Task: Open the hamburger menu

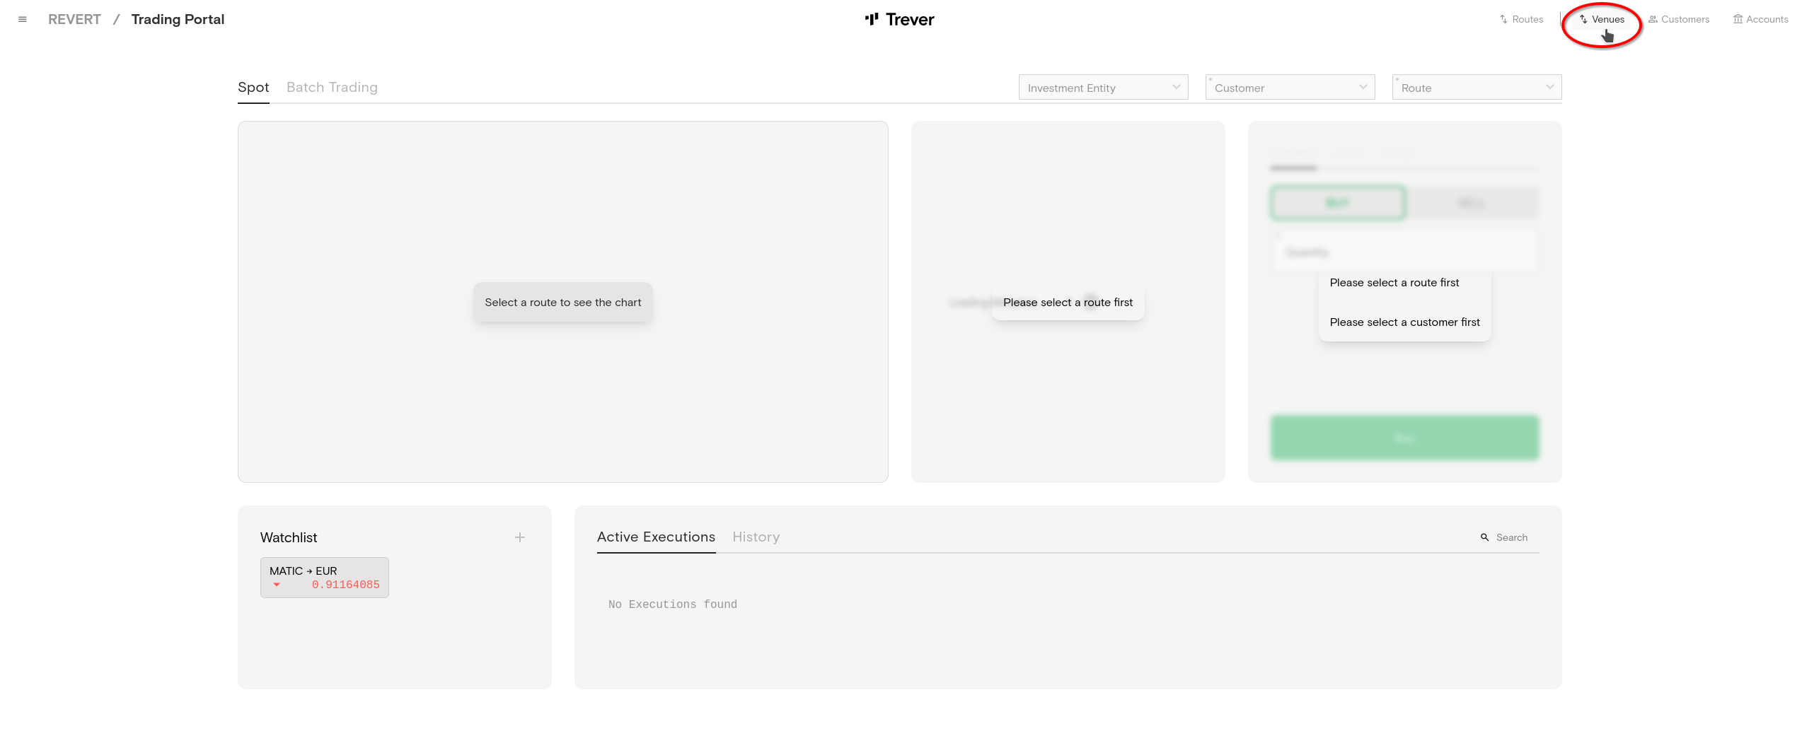Action: (x=23, y=20)
